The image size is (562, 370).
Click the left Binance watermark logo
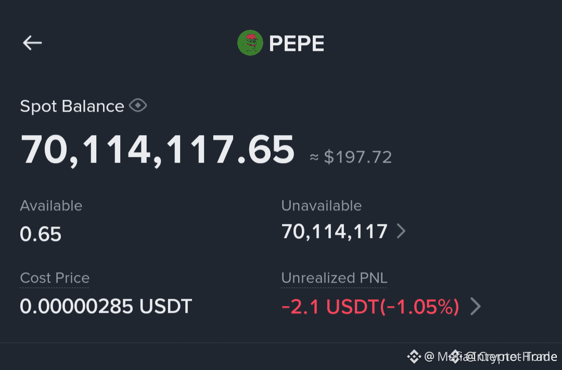coord(414,356)
